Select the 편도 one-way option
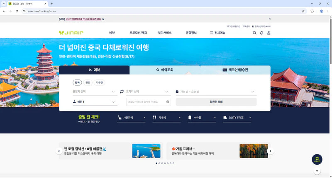The image size is (332, 178). coord(88,82)
